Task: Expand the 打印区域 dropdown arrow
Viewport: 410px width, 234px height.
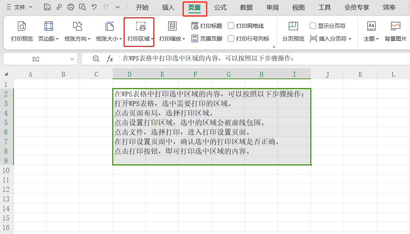Action: click(152, 39)
